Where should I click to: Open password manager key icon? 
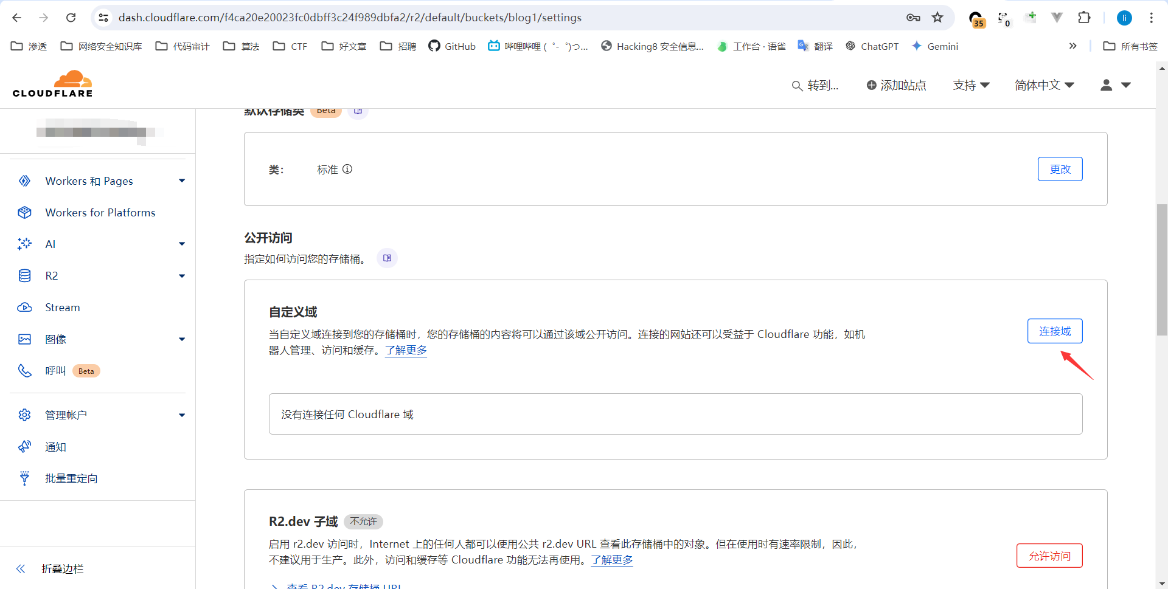(913, 18)
